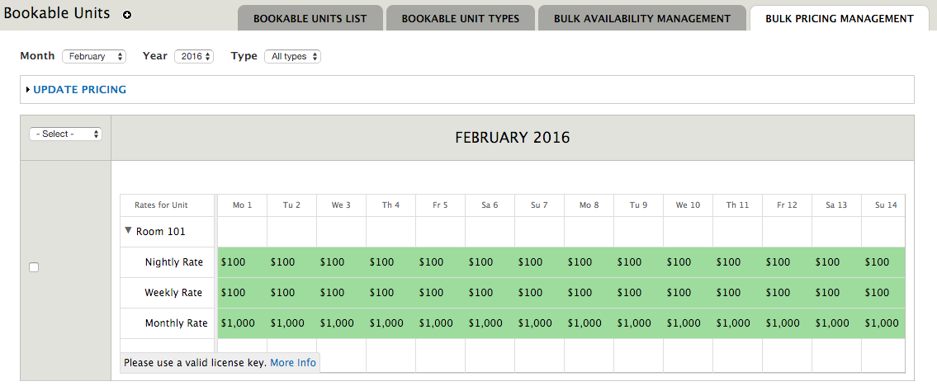Image resolution: width=937 pixels, height=391 pixels.
Task: Click the Sa 13 day column header
Action: (x=836, y=205)
